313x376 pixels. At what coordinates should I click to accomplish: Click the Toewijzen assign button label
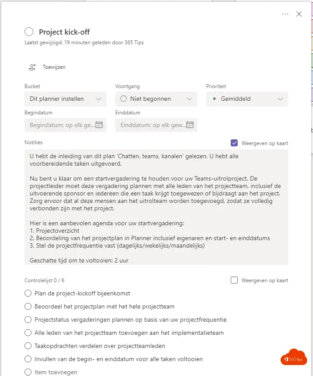click(54, 67)
